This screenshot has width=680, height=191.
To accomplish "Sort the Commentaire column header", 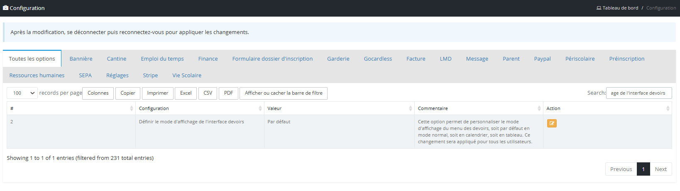I will [x=539, y=108].
